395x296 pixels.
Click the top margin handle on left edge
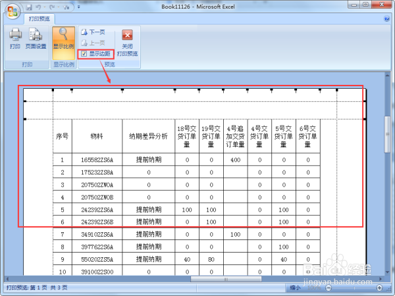pos(25,119)
